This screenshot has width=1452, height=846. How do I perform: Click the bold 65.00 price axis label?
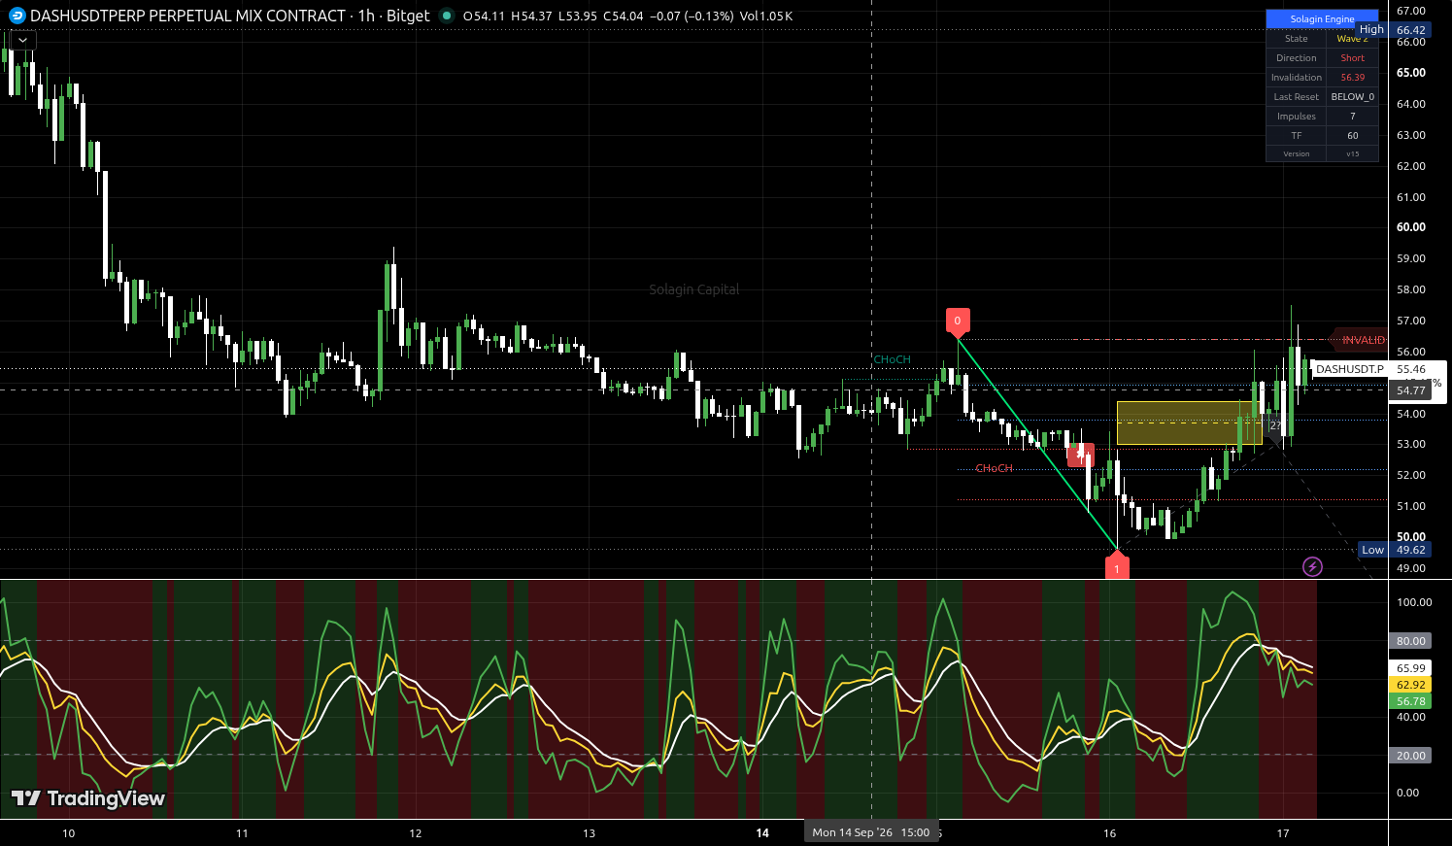coord(1410,73)
